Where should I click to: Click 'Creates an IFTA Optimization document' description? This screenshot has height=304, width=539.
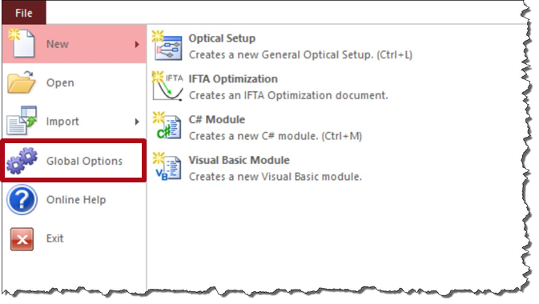pyautogui.click(x=288, y=95)
